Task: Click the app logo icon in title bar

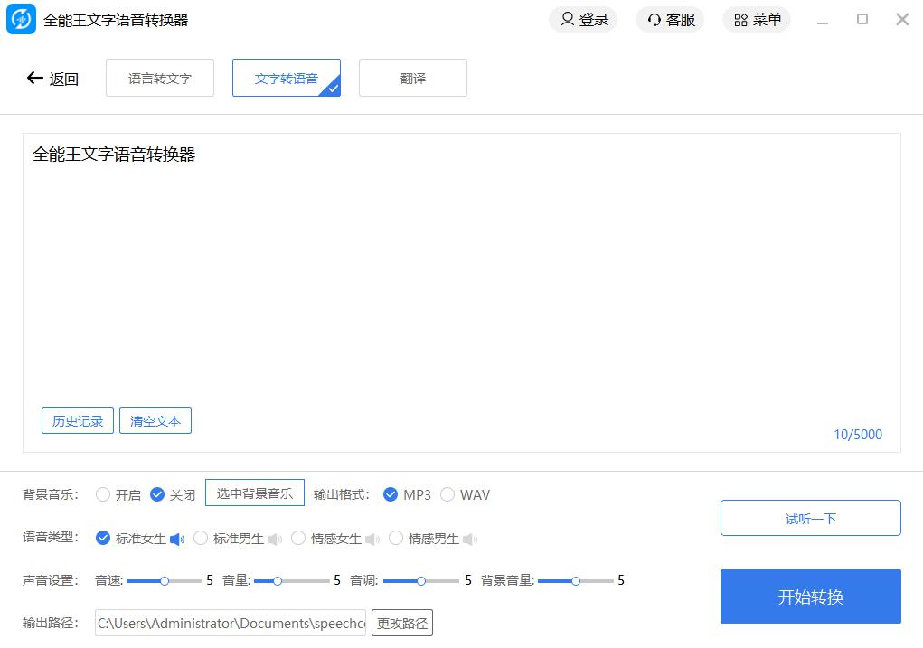Action: point(22,20)
